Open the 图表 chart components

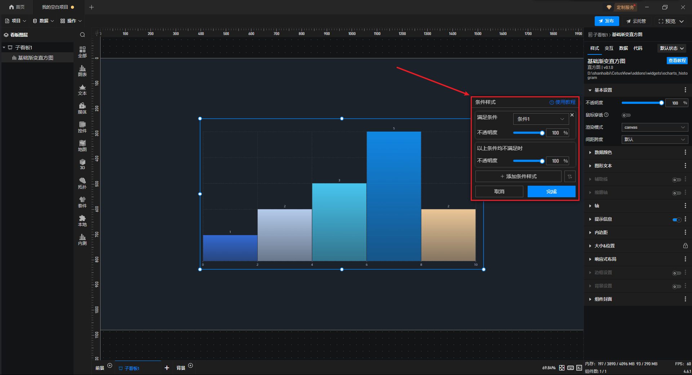click(83, 71)
